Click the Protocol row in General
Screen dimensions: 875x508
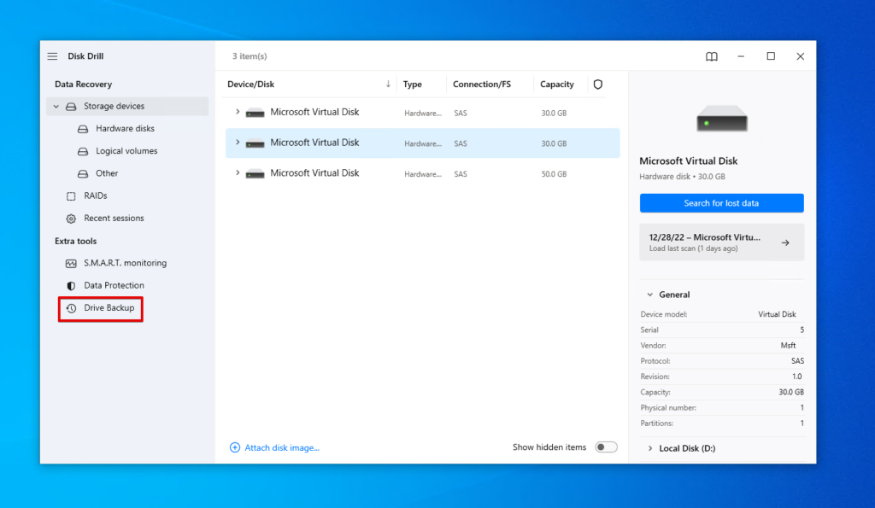click(x=722, y=361)
